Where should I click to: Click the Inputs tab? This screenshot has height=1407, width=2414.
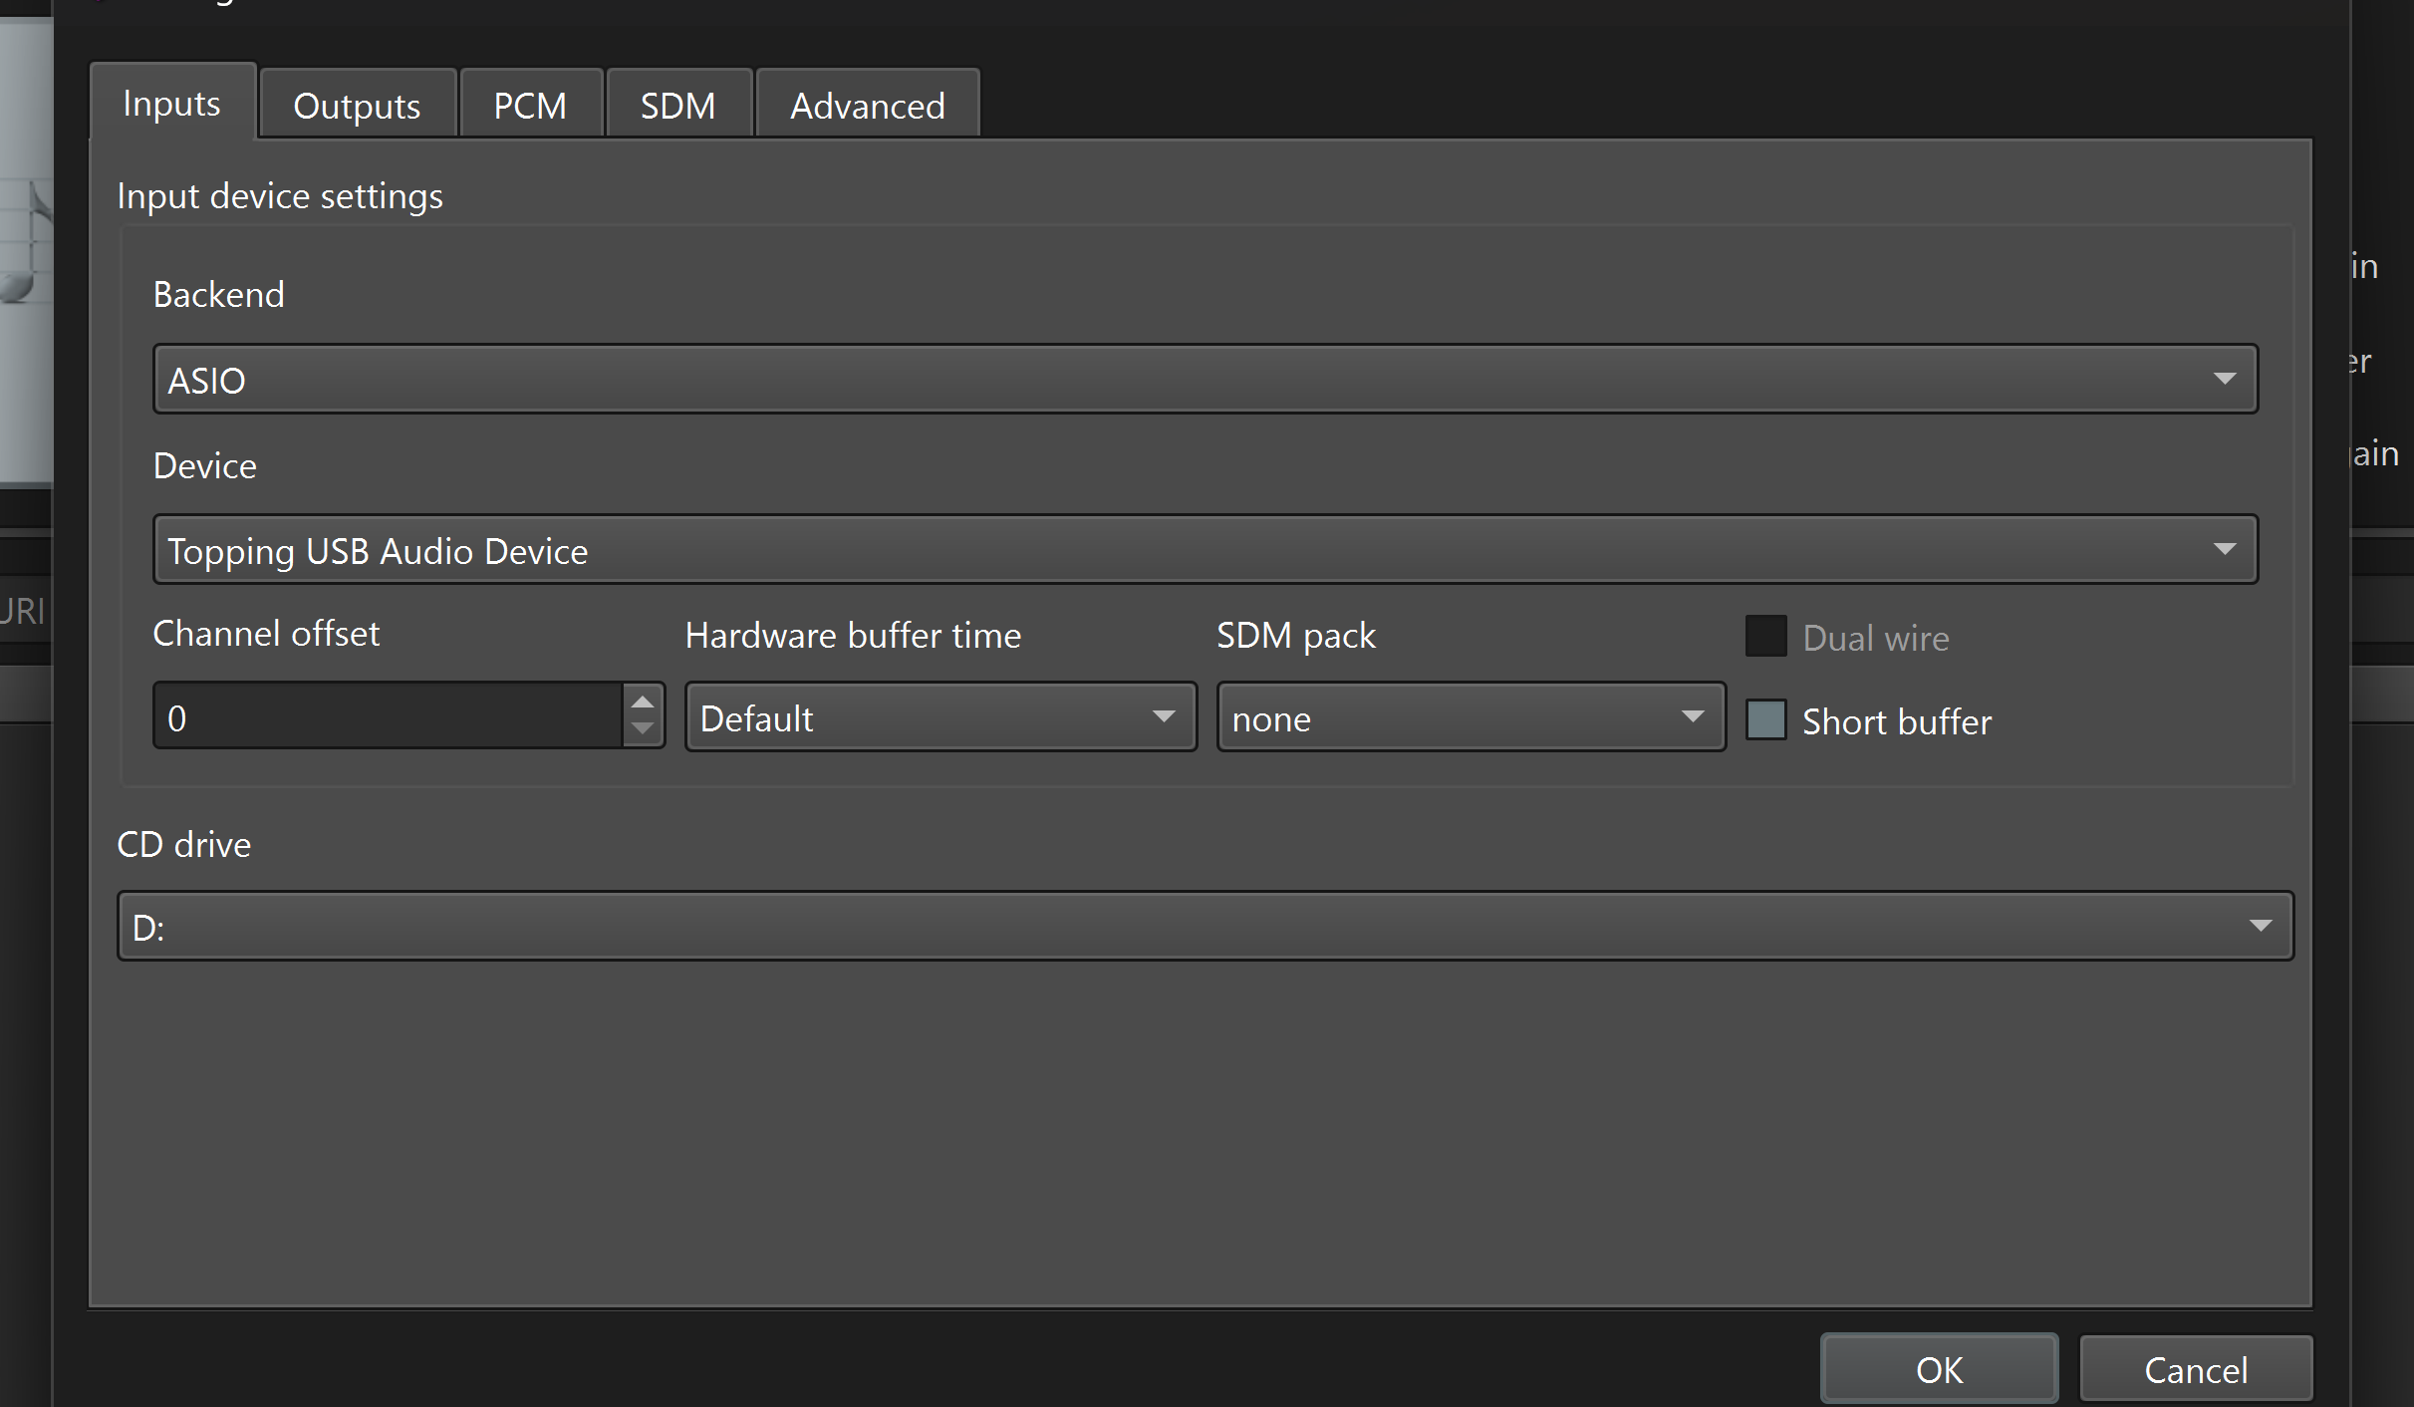tap(172, 102)
